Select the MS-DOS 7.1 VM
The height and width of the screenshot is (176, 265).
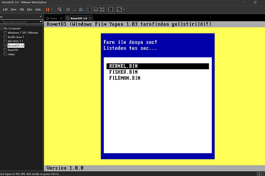pos(15,41)
